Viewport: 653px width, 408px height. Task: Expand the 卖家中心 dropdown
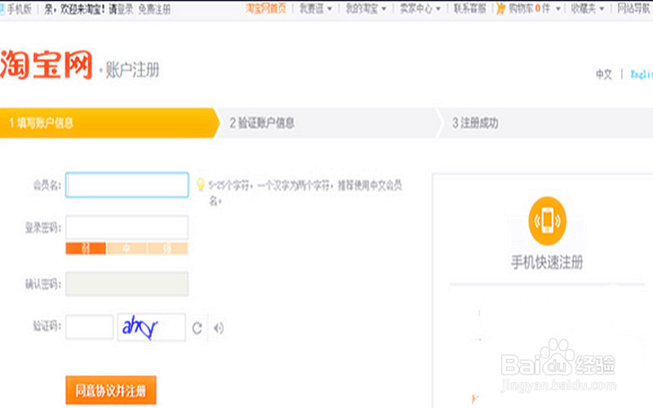[420, 8]
